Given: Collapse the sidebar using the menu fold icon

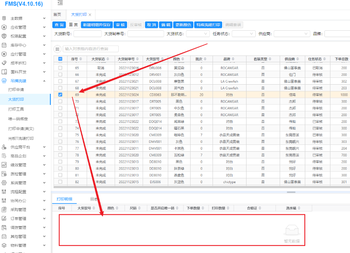Looking at the screenshot, I should [x=60, y=3].
